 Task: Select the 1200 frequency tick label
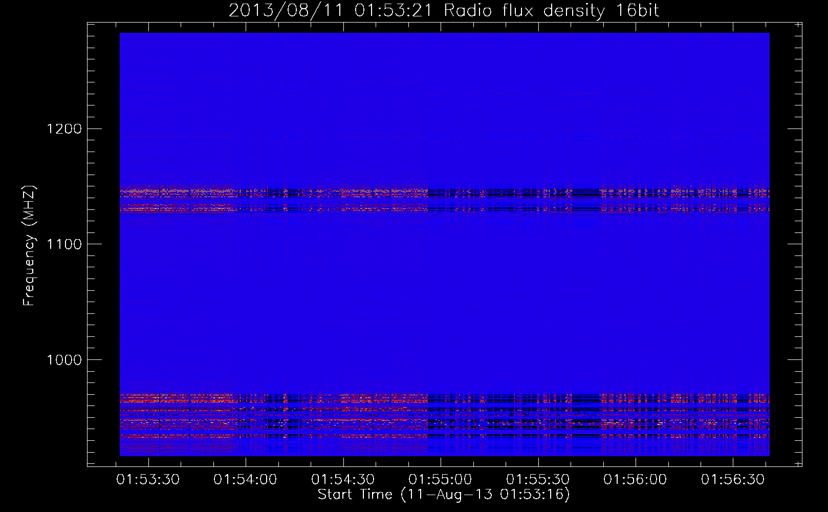point(64,129)
